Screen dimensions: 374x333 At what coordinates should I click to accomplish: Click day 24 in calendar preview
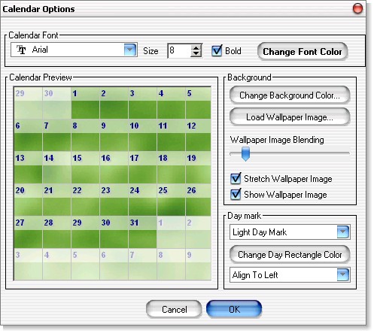[142, 200]
